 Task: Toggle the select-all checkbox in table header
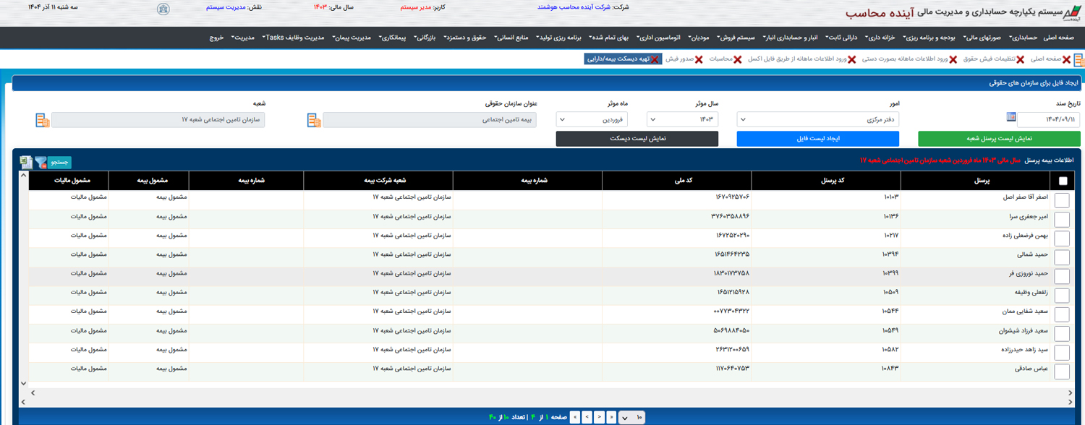click(1062, 181)
